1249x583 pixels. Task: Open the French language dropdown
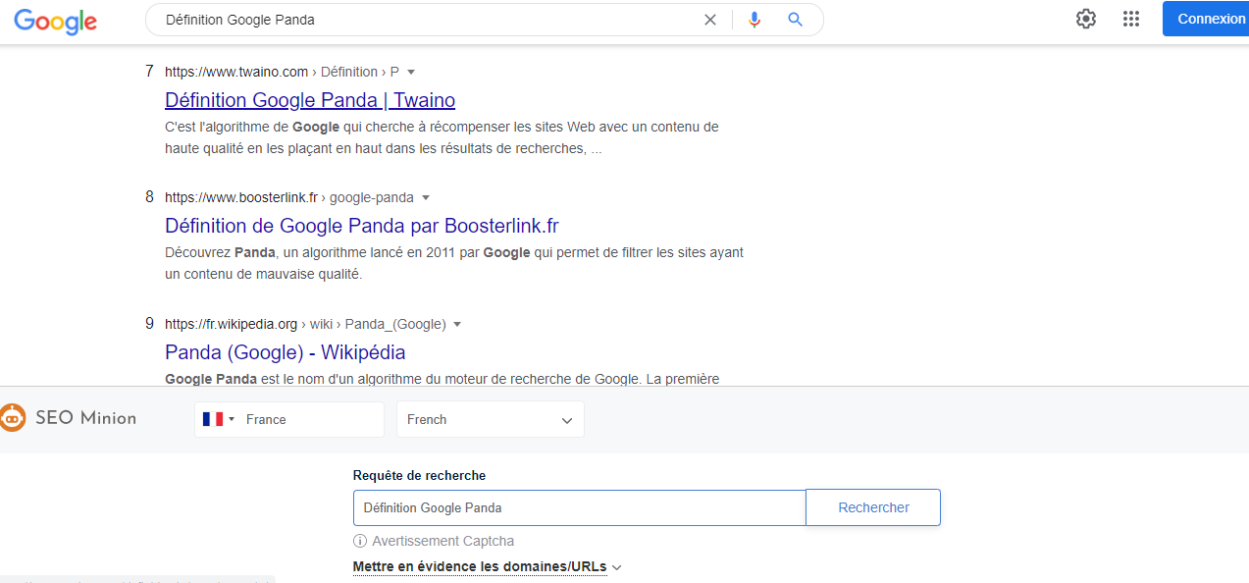coord(491,419)
